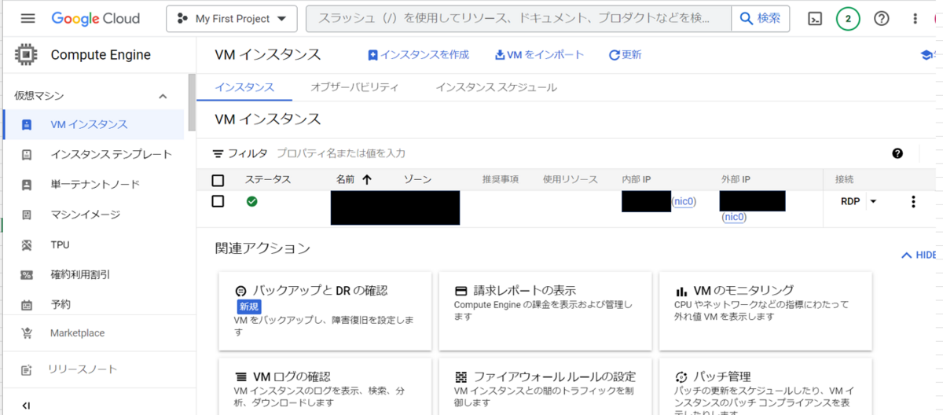Click the 単一テナントノード sidebar icon
The width and height of the screenshot is (943, 415).
(x=27, y=185)
